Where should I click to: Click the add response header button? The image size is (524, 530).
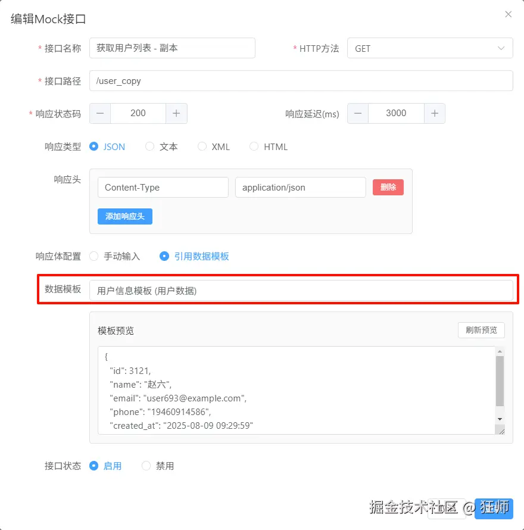point(125,216)
